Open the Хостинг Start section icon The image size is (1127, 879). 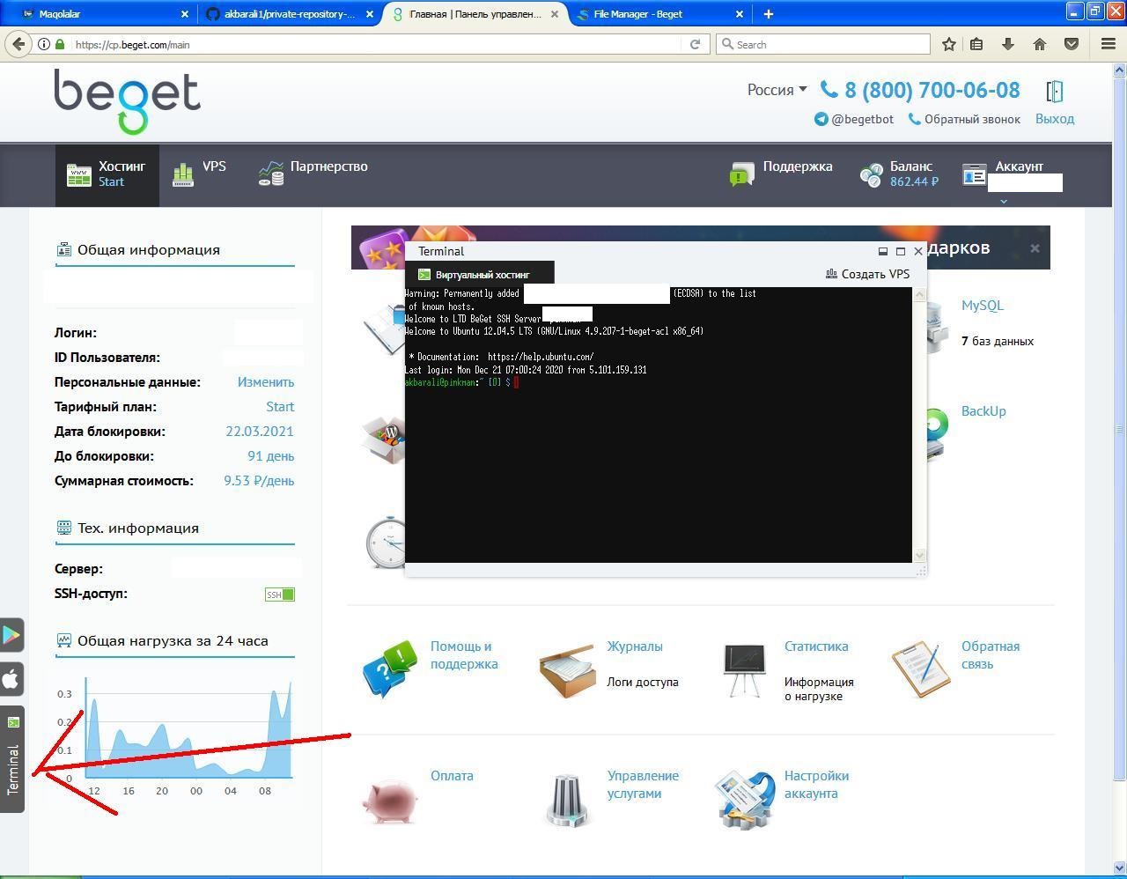(79, 174)
